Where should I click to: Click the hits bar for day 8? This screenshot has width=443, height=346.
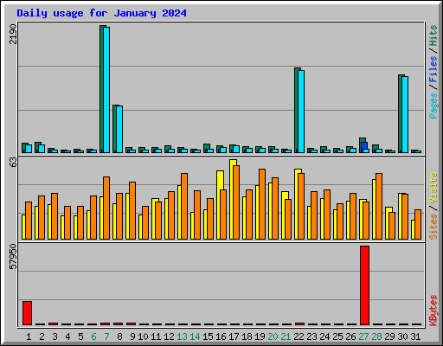pyautogui.click(x=115, y=129)
